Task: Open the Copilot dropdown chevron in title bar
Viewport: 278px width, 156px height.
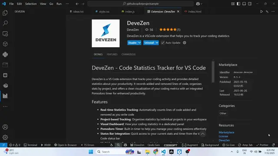Action: pos(202,4)
